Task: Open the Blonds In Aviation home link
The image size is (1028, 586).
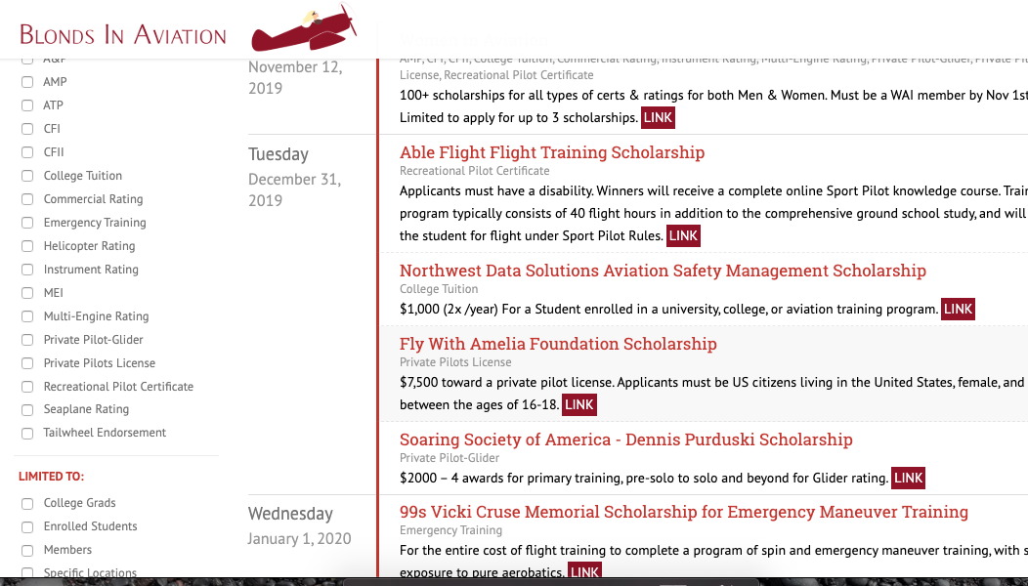Action: pos(123,36)
